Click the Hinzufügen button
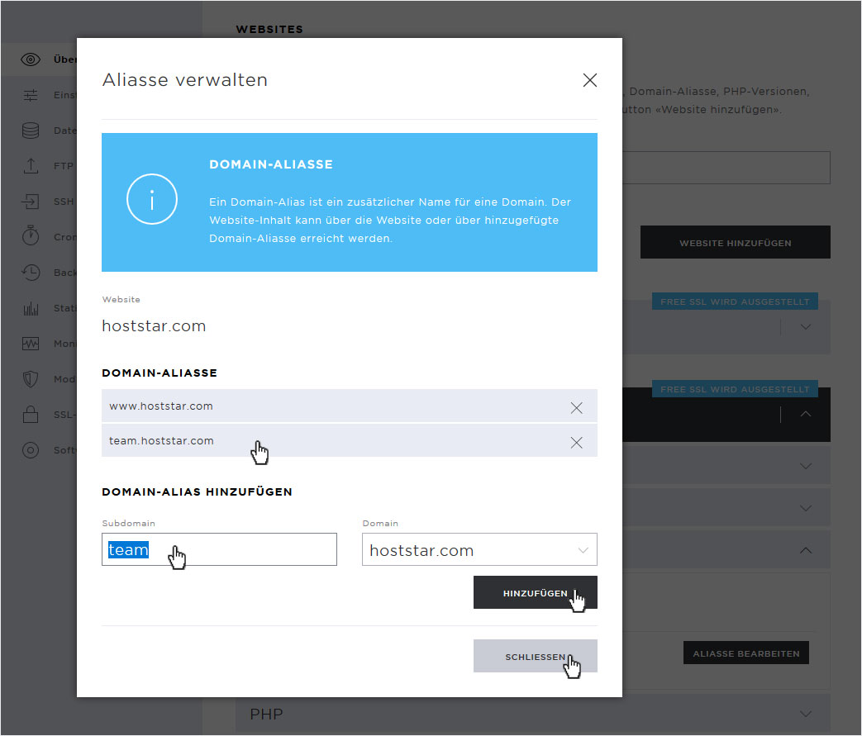The height and width of the screenshot is (736, 862). pos(535,592)
